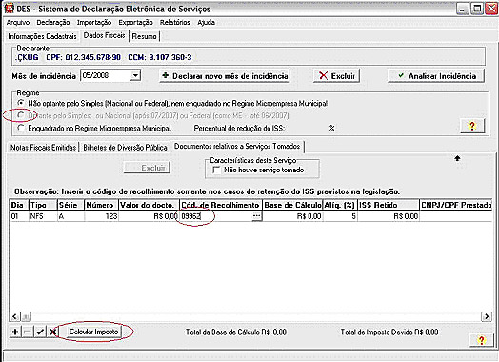Click 'Declarar novo mês de incidência' button
This screenshot has height=362, width=499.
[225, 76]
